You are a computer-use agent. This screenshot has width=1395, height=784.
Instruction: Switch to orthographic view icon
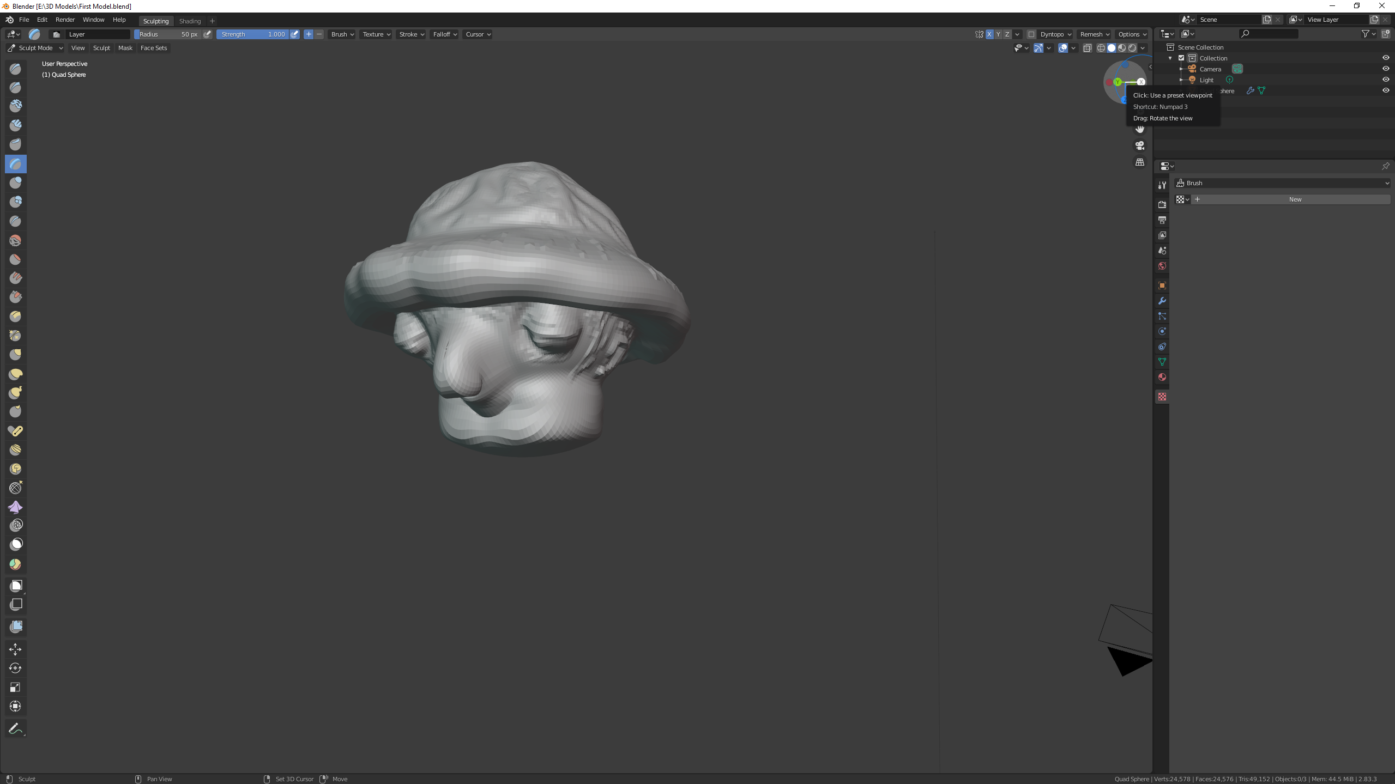[x=1139, y=162]
